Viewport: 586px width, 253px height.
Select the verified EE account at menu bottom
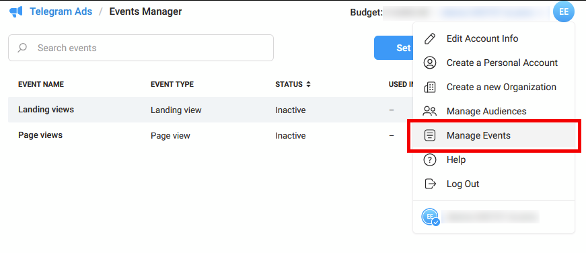coord(494,217)
